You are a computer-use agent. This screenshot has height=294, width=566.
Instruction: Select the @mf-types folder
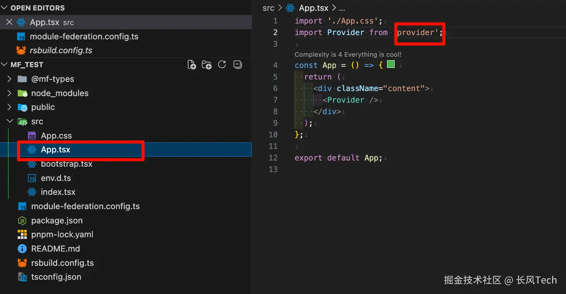pos(126,79)
